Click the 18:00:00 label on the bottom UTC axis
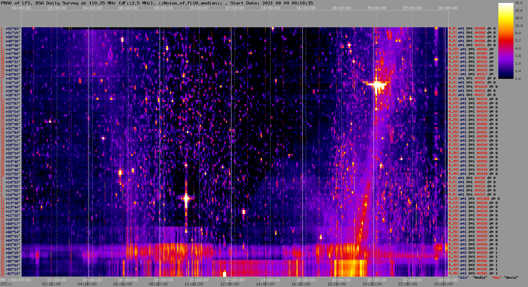 pyautogui.click(x=337, y=284)
